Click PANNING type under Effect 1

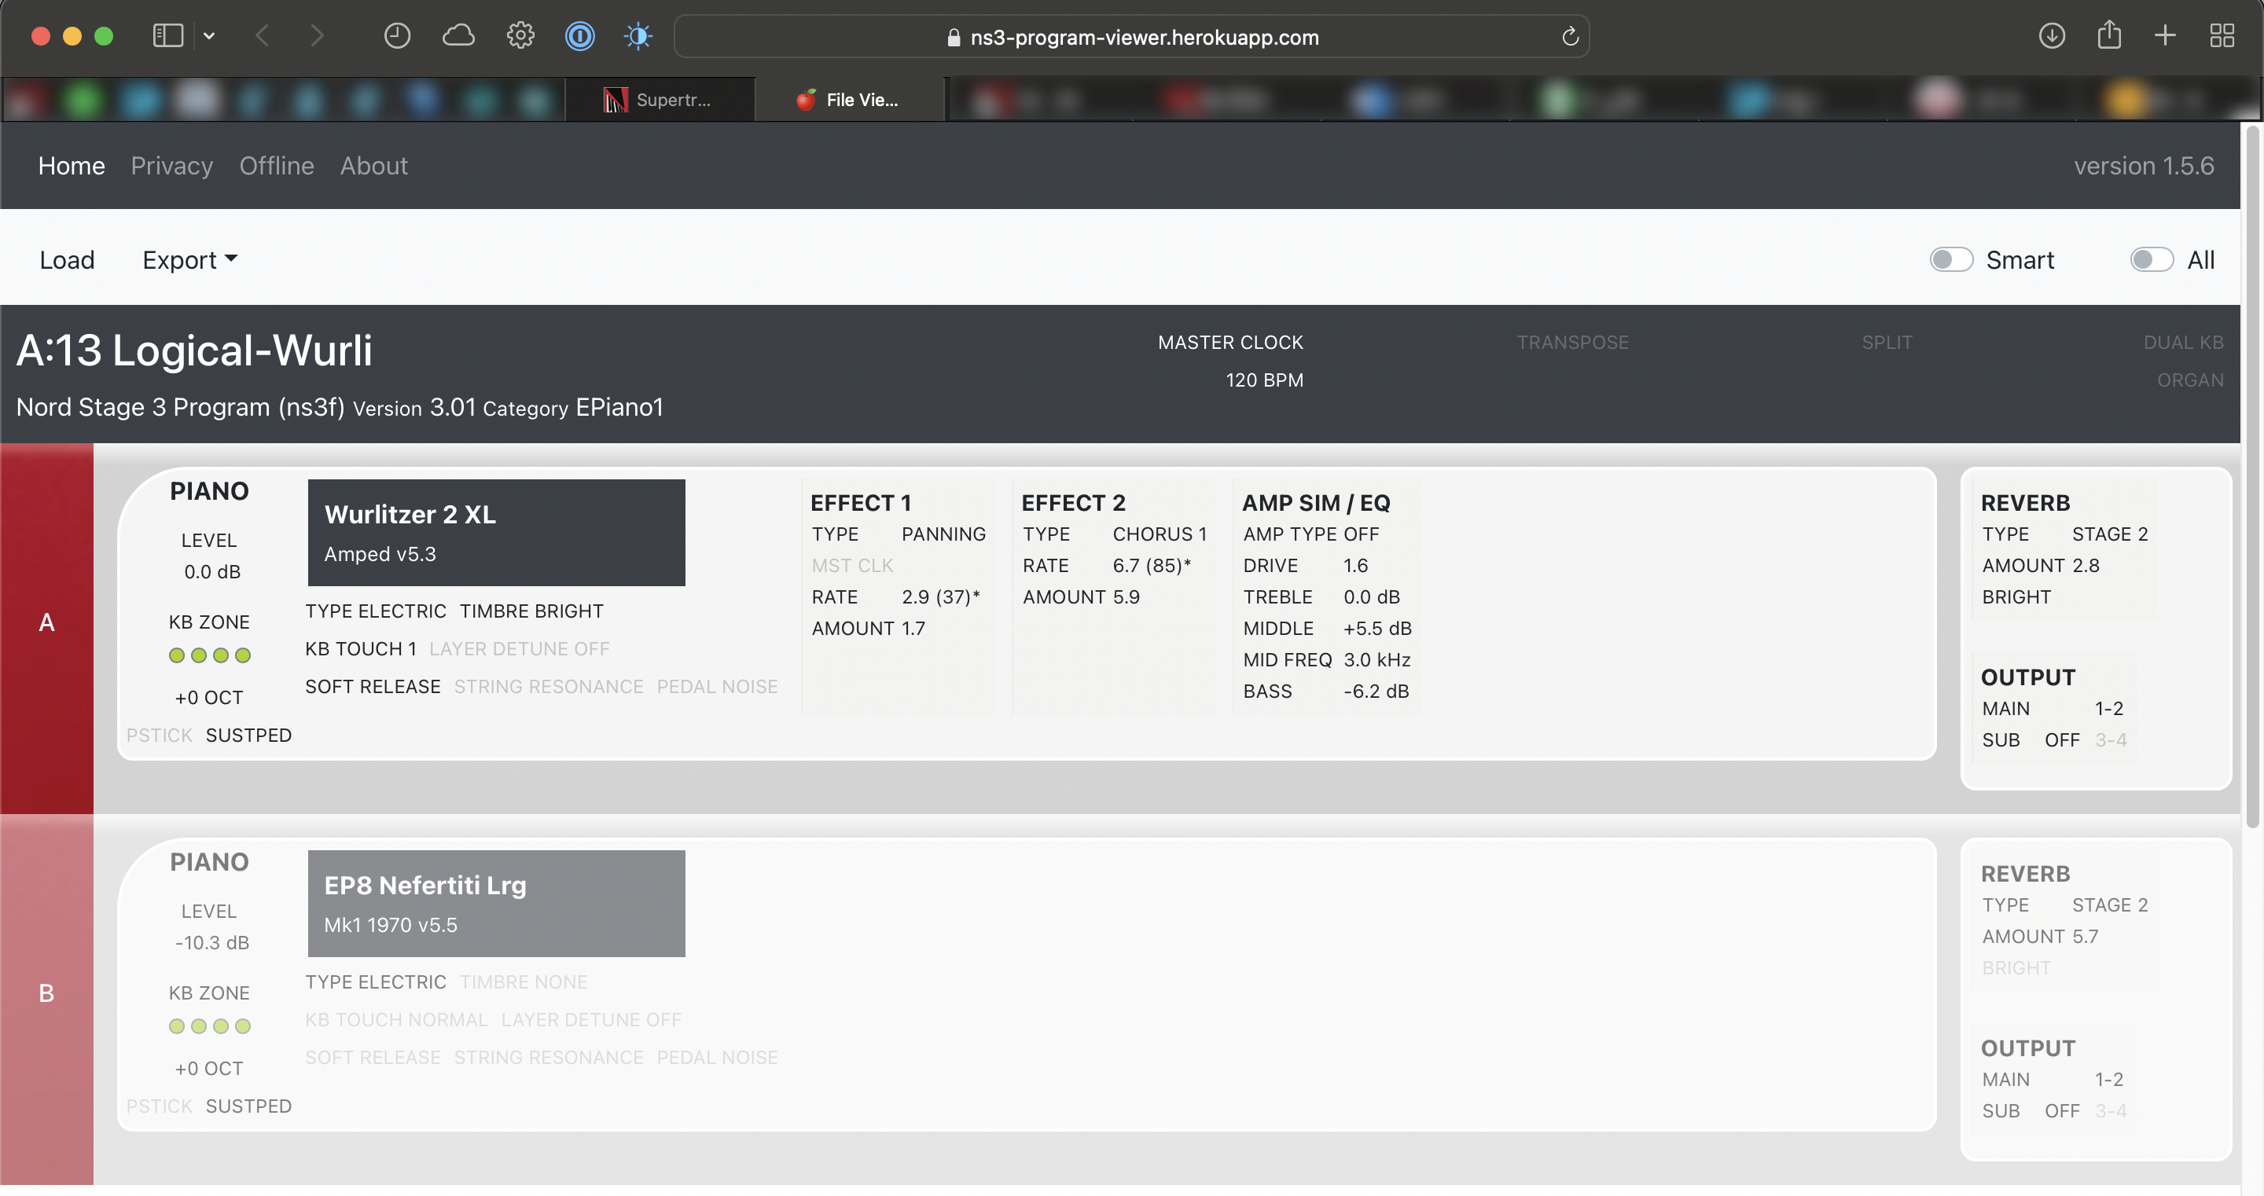(x=944, y=534)
